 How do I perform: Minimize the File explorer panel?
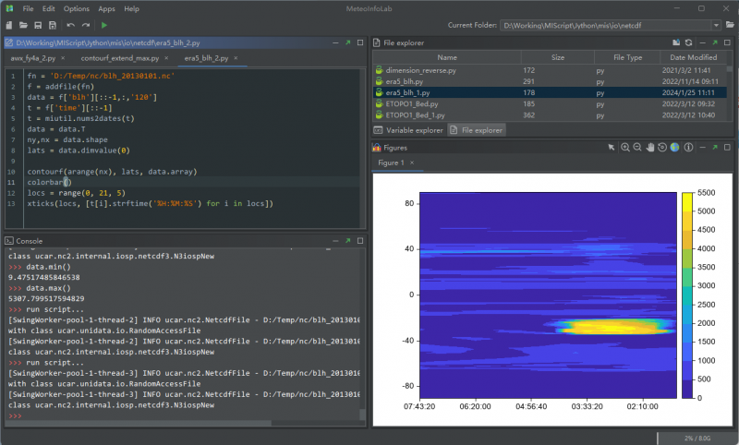tap(703, 42)
